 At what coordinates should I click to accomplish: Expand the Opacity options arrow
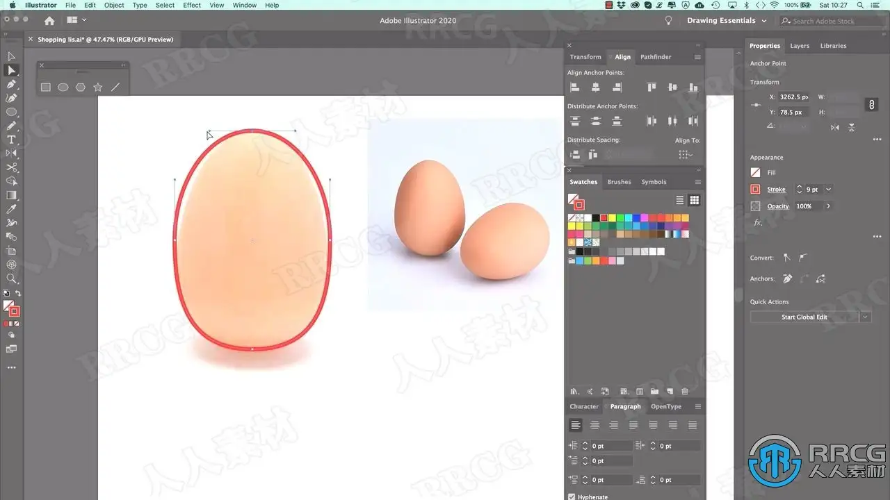[x=828, y=206]
